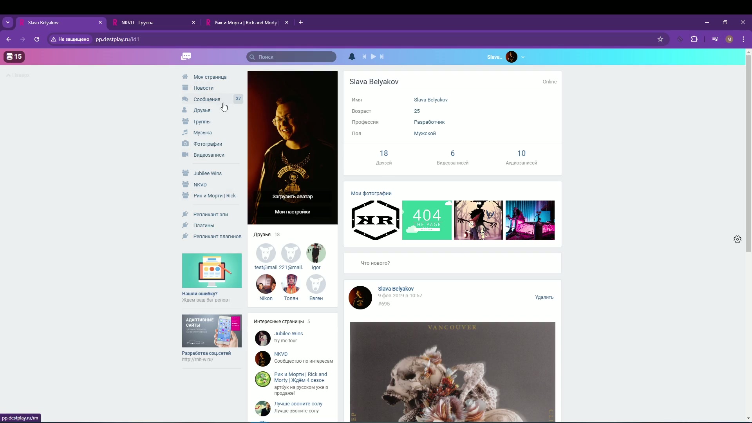Viewport: 752px width, 423px height.
Task: Click the 18 Друзей counter
Action: coord(384,157)
